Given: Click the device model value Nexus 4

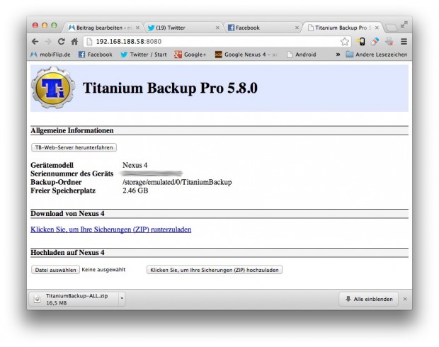Looking at the screenshot, I should [x=135, y=165].
